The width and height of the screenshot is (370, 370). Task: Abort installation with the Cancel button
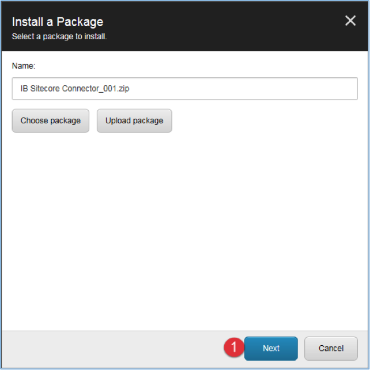[331, 348]
